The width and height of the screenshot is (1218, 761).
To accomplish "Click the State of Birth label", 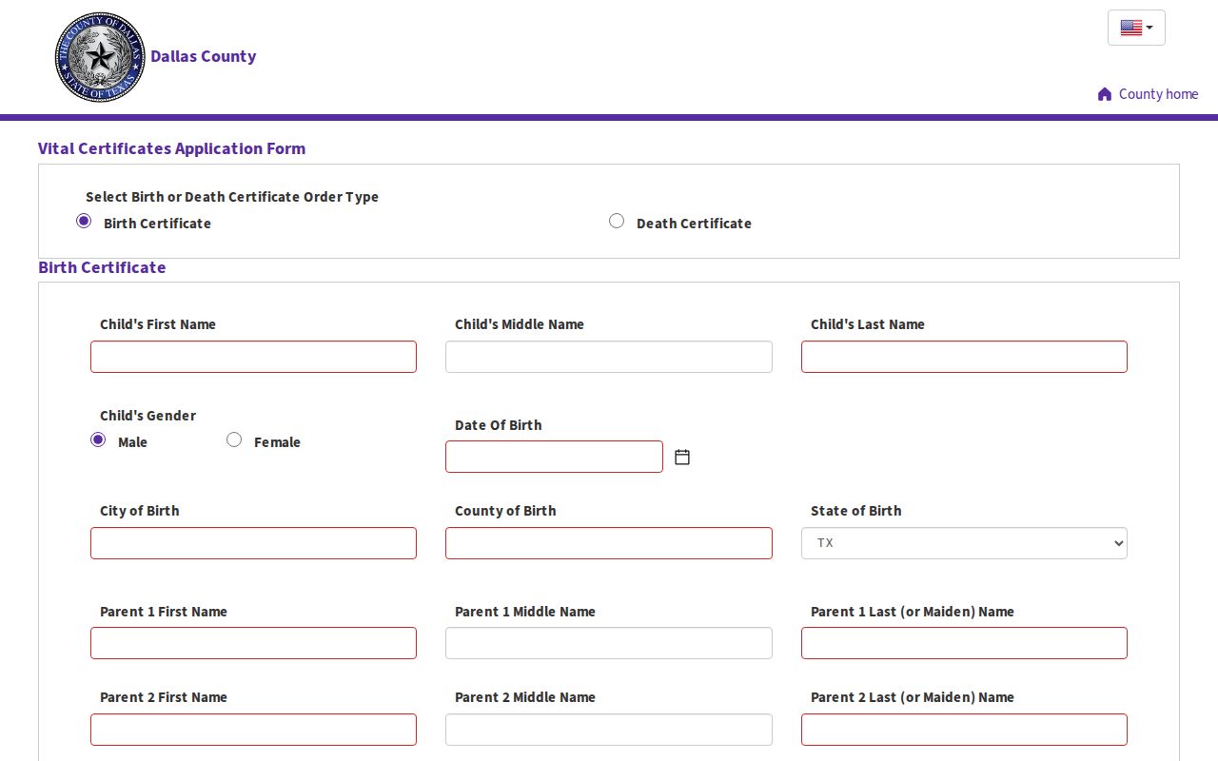I will coord(855,511).
